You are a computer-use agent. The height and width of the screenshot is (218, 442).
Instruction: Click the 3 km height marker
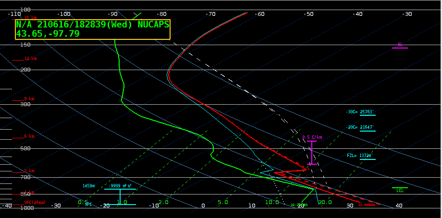coord(29,171)
